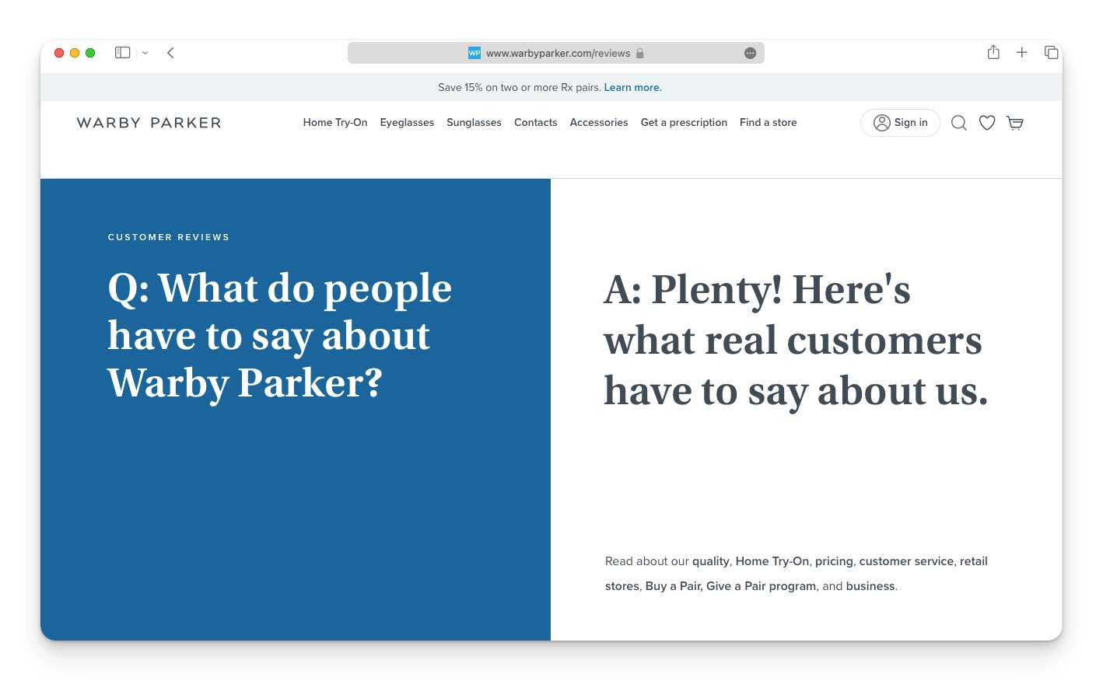Open site search with magnifier icon
The width and height of the screenshot is (1103, 681).
point(959,123)
